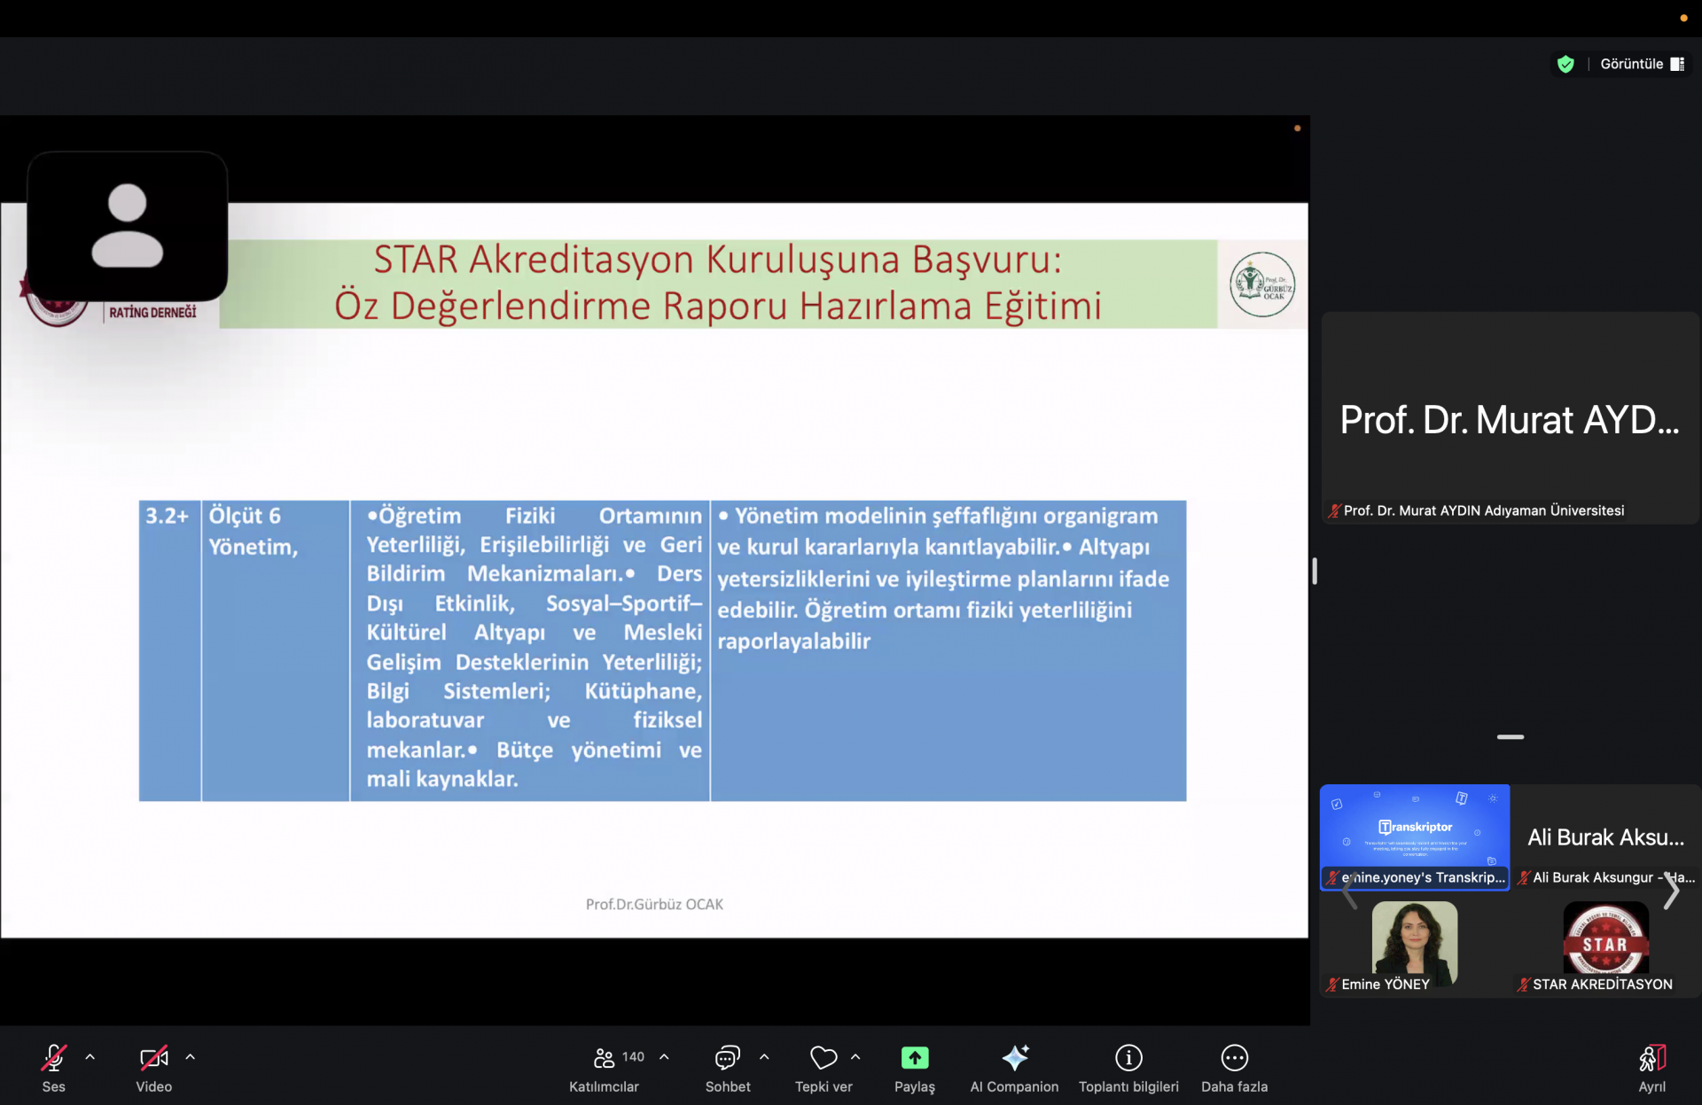This screenshot has height=1105, width=1702.
Task: Expand arrow beside participants count
Action: click(x=665, y=1057)
